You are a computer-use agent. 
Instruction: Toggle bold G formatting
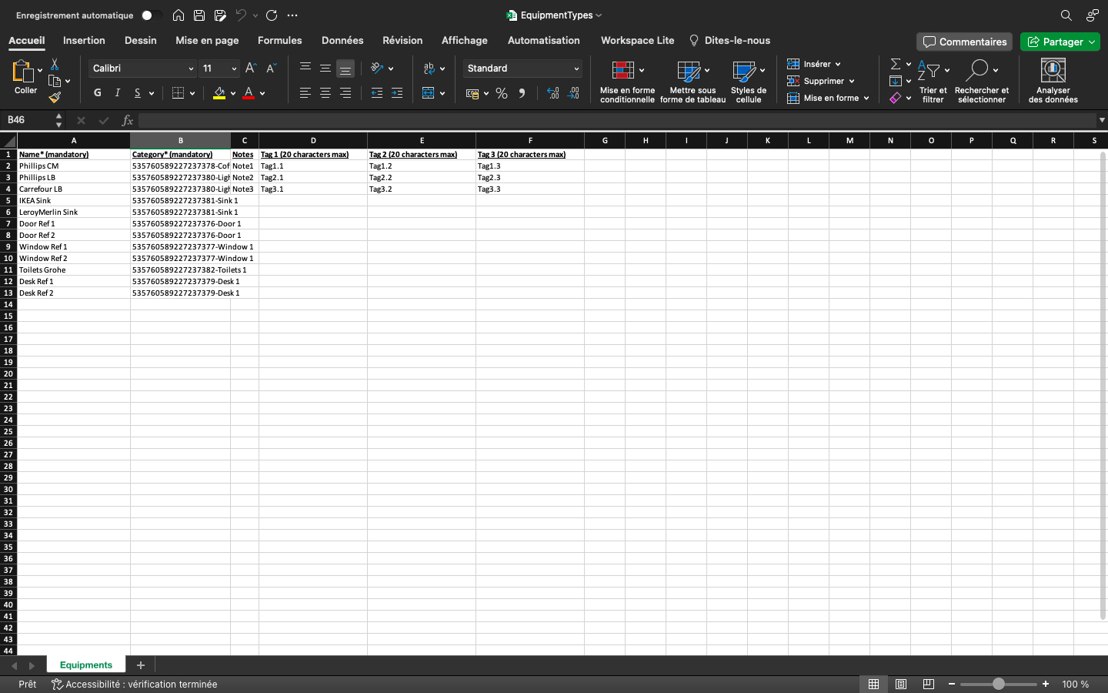[x=98, y=93]
